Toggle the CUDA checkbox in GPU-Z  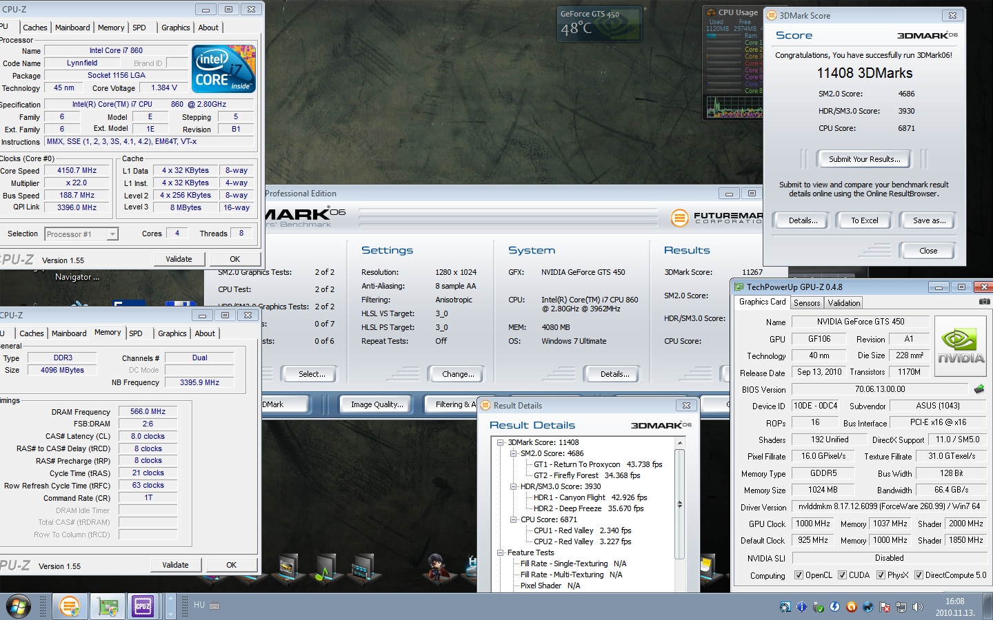click(x=842, y=575)
